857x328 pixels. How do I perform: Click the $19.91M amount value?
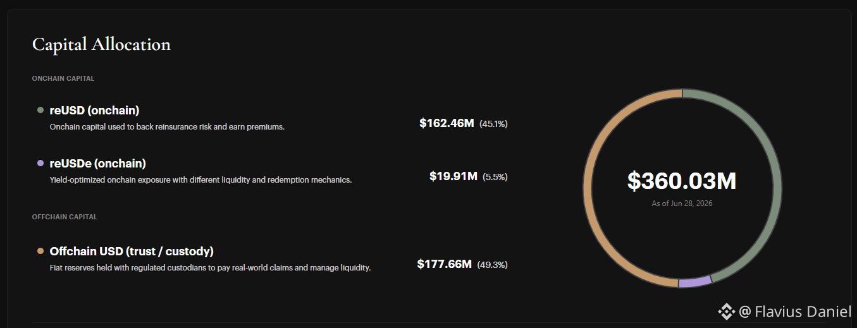453,176
